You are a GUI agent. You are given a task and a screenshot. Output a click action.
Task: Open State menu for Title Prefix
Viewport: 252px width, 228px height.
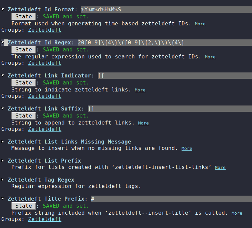point(24,206)
